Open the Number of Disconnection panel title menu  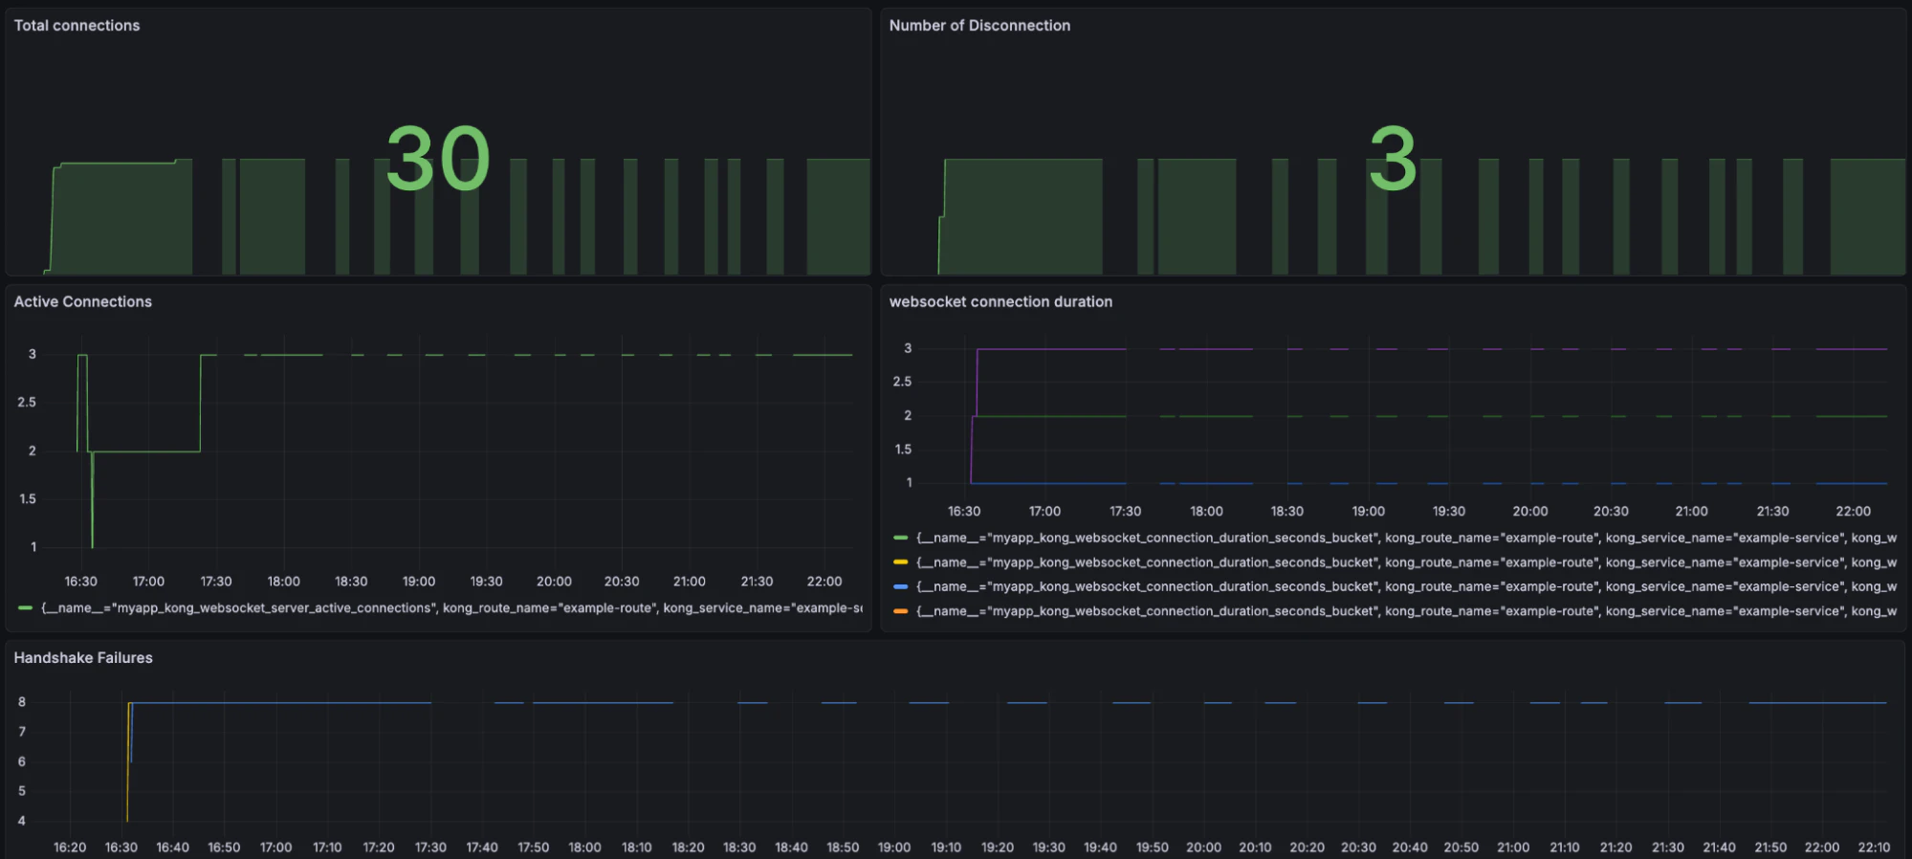click(x=978, y=26)
